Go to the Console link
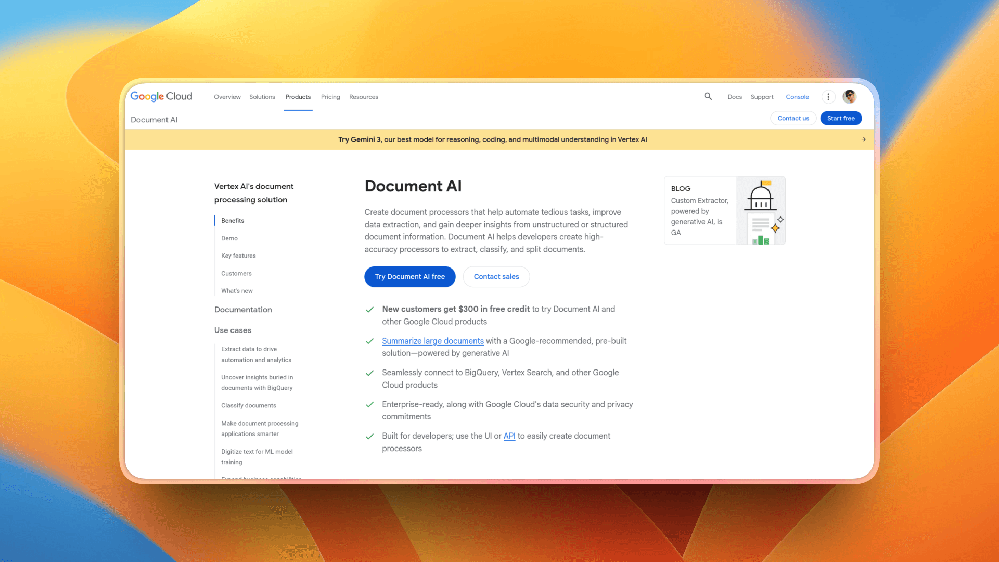This screenshot has width=999, height=562. [797, 97]
